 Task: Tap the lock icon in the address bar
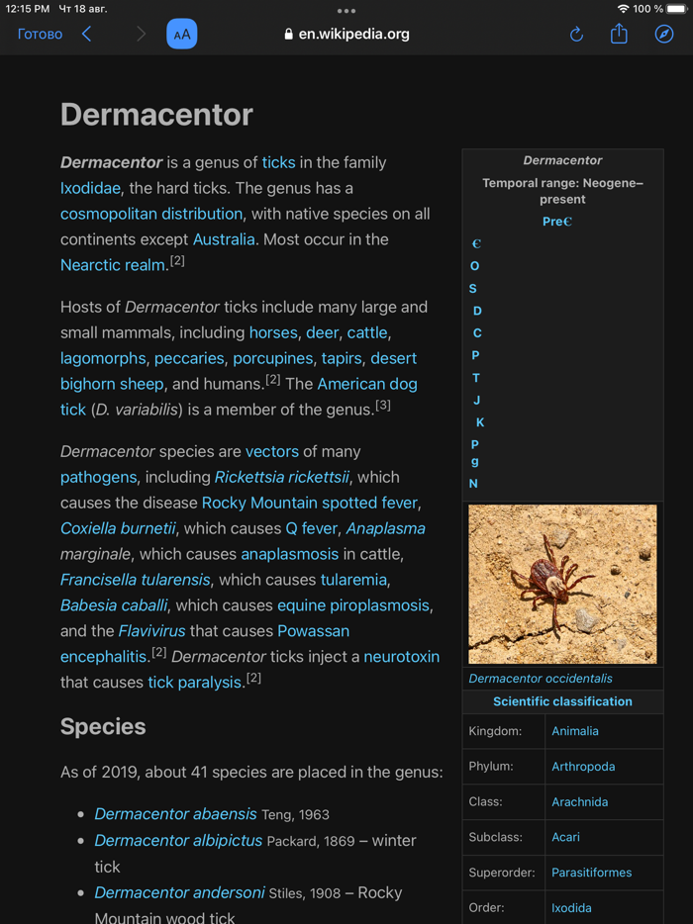pyautogui.click(x=288, y=33)
